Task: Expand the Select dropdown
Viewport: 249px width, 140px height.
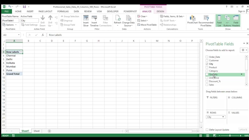Action: click(x=142, y=20)
